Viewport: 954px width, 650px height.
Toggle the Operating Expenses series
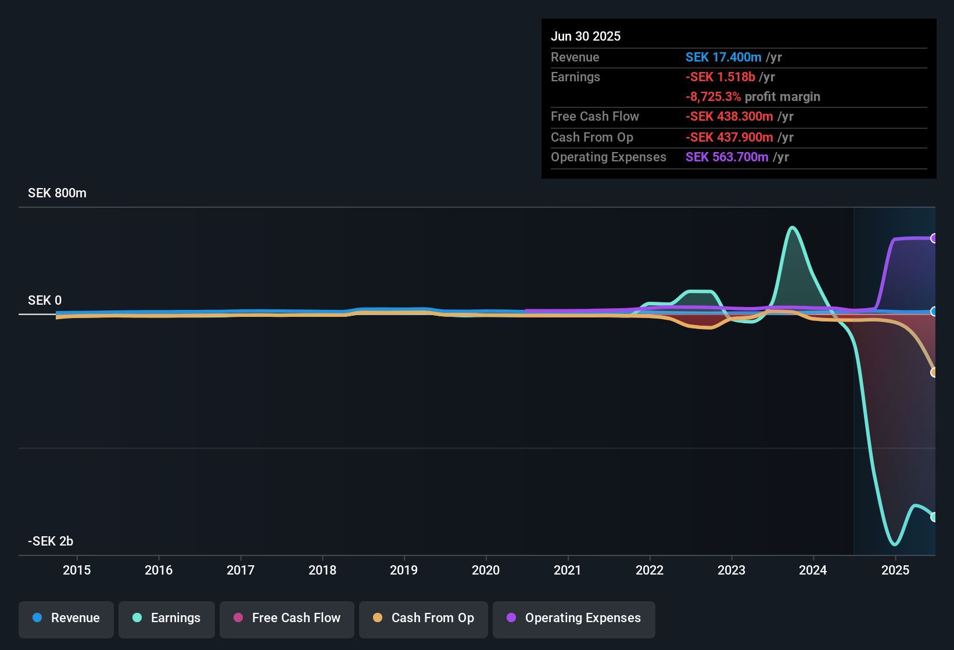(574, 618)
